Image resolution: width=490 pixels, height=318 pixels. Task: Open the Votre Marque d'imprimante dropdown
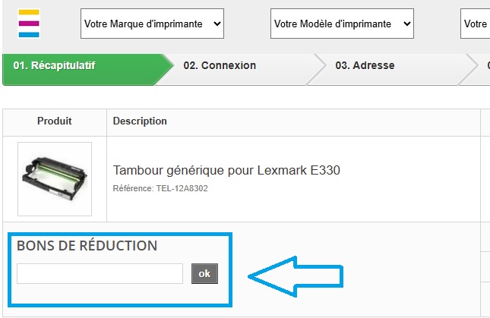152,24
